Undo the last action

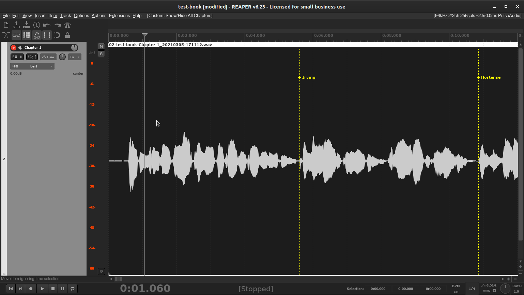pyautogui.click(x=47, y=25)
